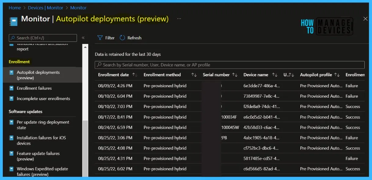The height and width of the screenshot is (180, 372).
Task: Select row dated 08/17/22, 8:41 PM
Action: (230, 117)
